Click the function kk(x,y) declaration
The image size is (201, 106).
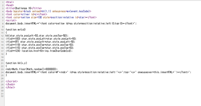(x=16, y=63)
